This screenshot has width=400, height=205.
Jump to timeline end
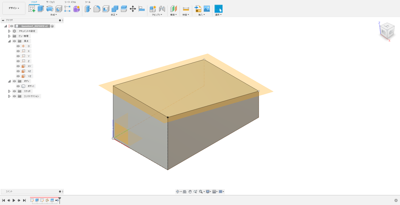[24, 200]
